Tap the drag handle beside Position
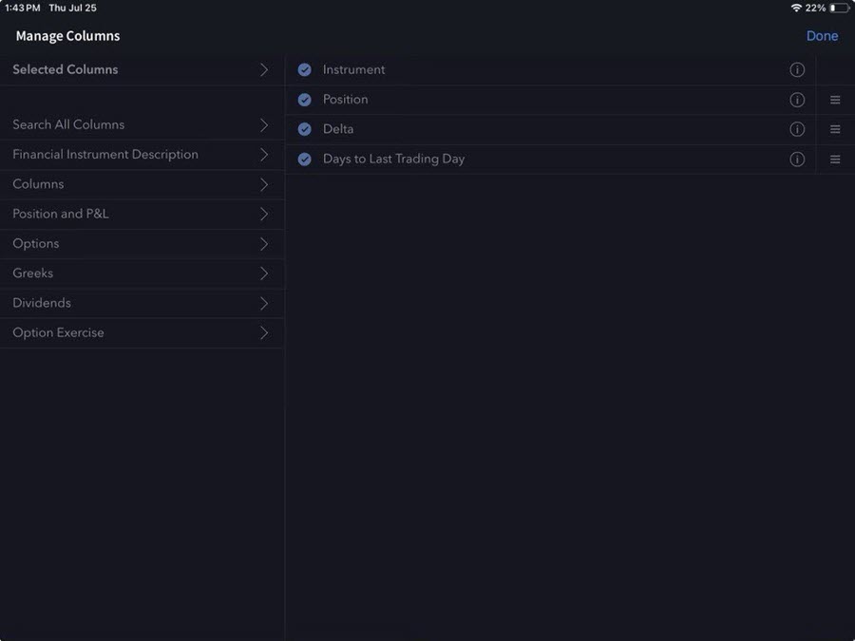855x641 pixels. [834, 99]
